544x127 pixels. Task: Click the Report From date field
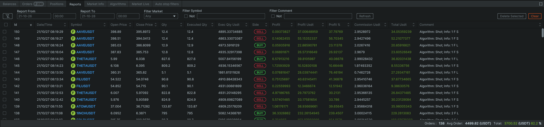coord(34,16)
